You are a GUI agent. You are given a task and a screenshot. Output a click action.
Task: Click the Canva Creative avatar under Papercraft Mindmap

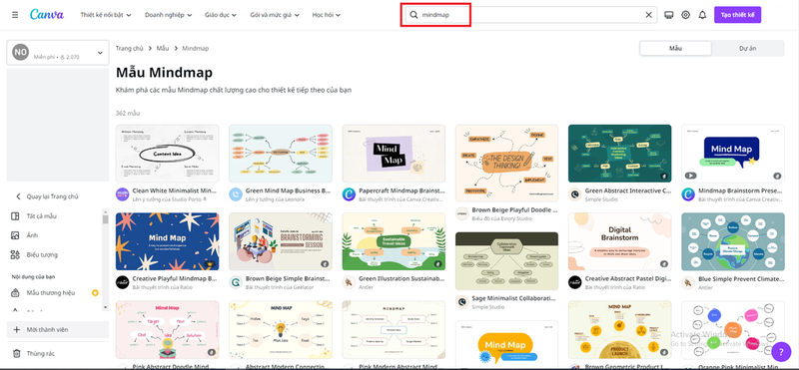[349, 194]
